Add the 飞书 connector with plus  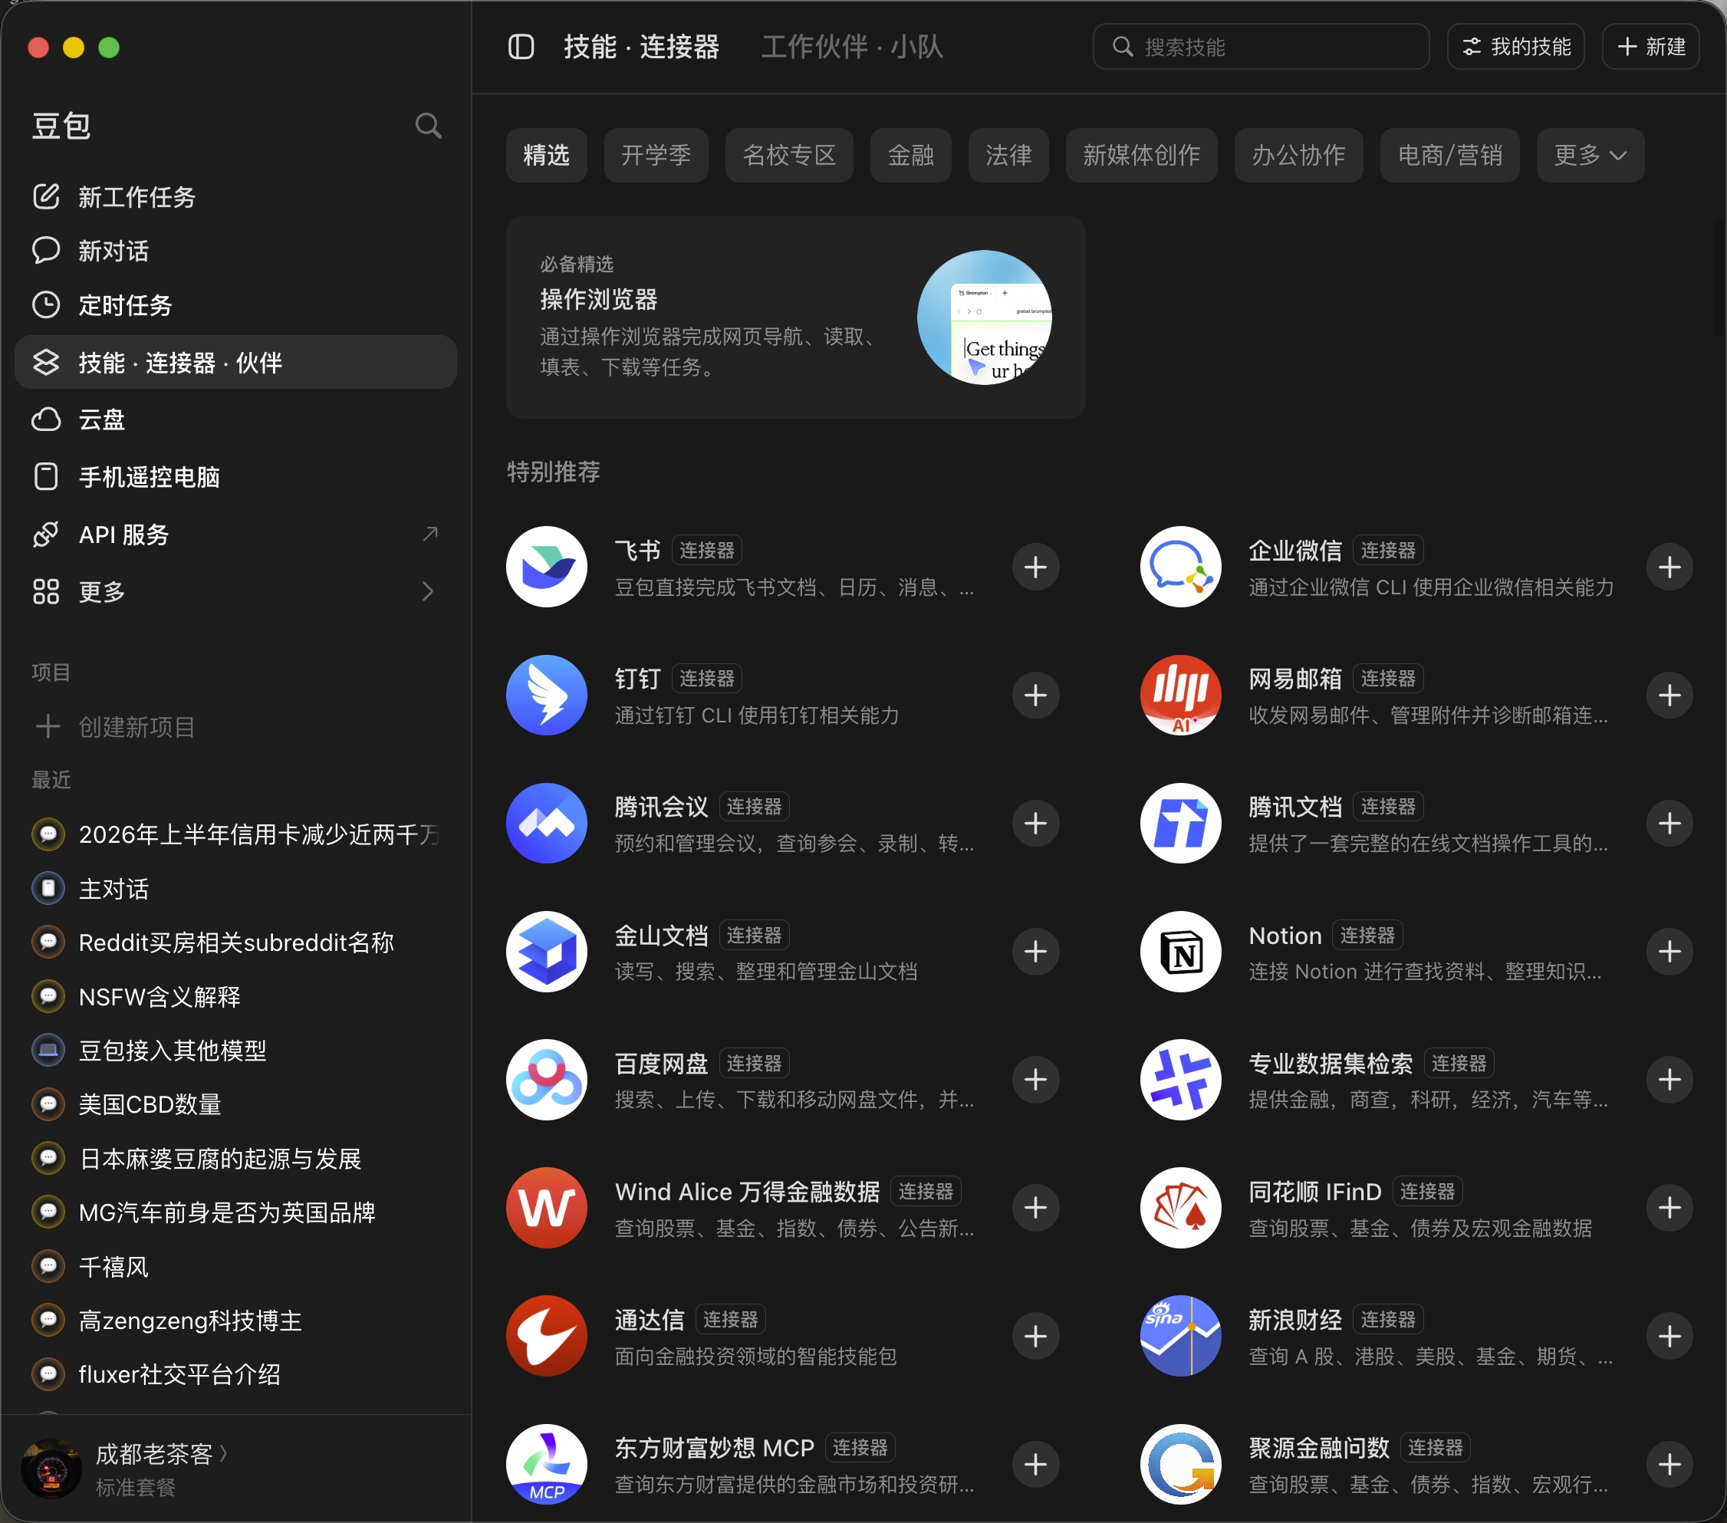(1036, 567)
